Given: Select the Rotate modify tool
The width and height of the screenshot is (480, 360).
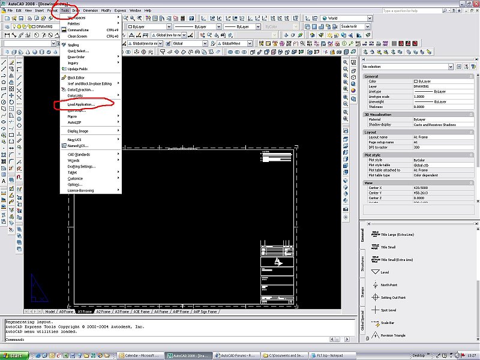Looking at the screenshot, I should (x=11, y=102).
